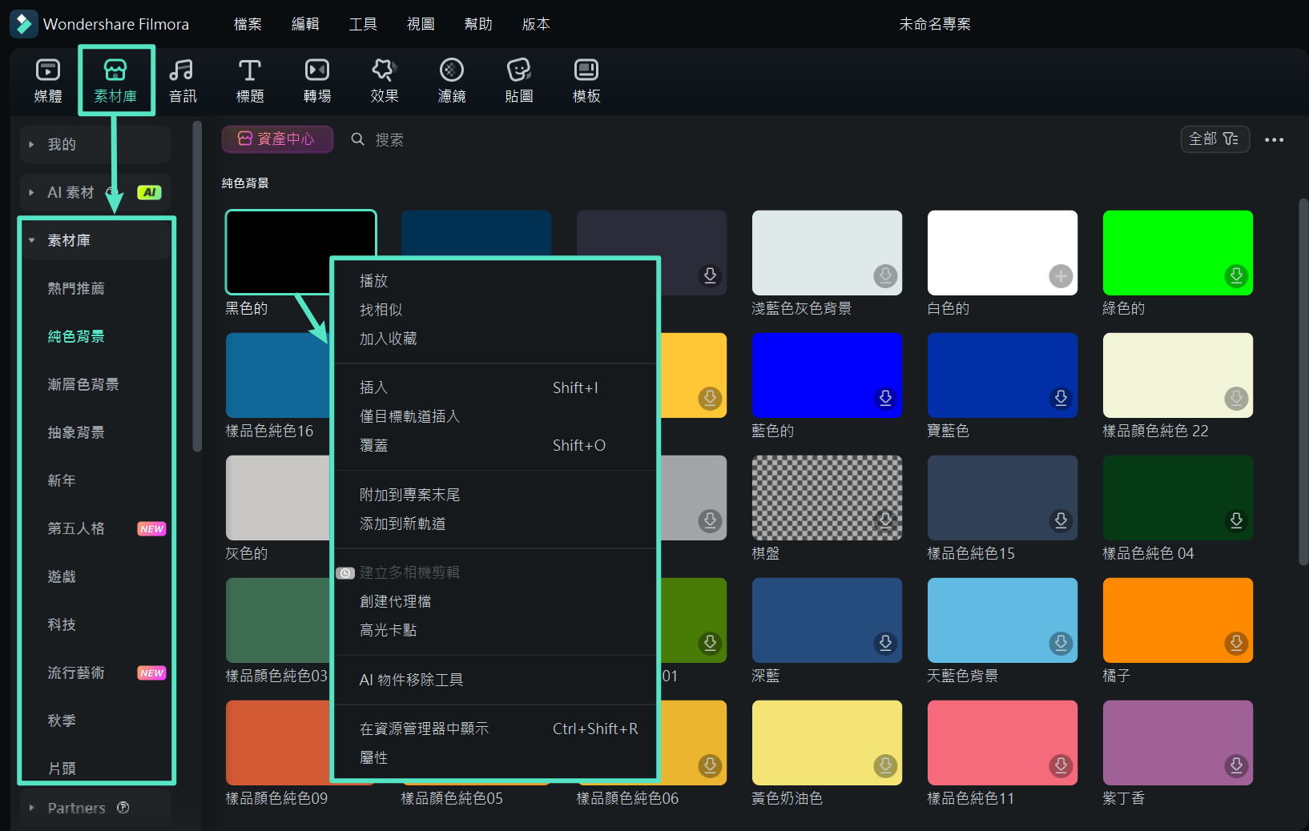Download the 樣品色純色15 clip

1061,521
